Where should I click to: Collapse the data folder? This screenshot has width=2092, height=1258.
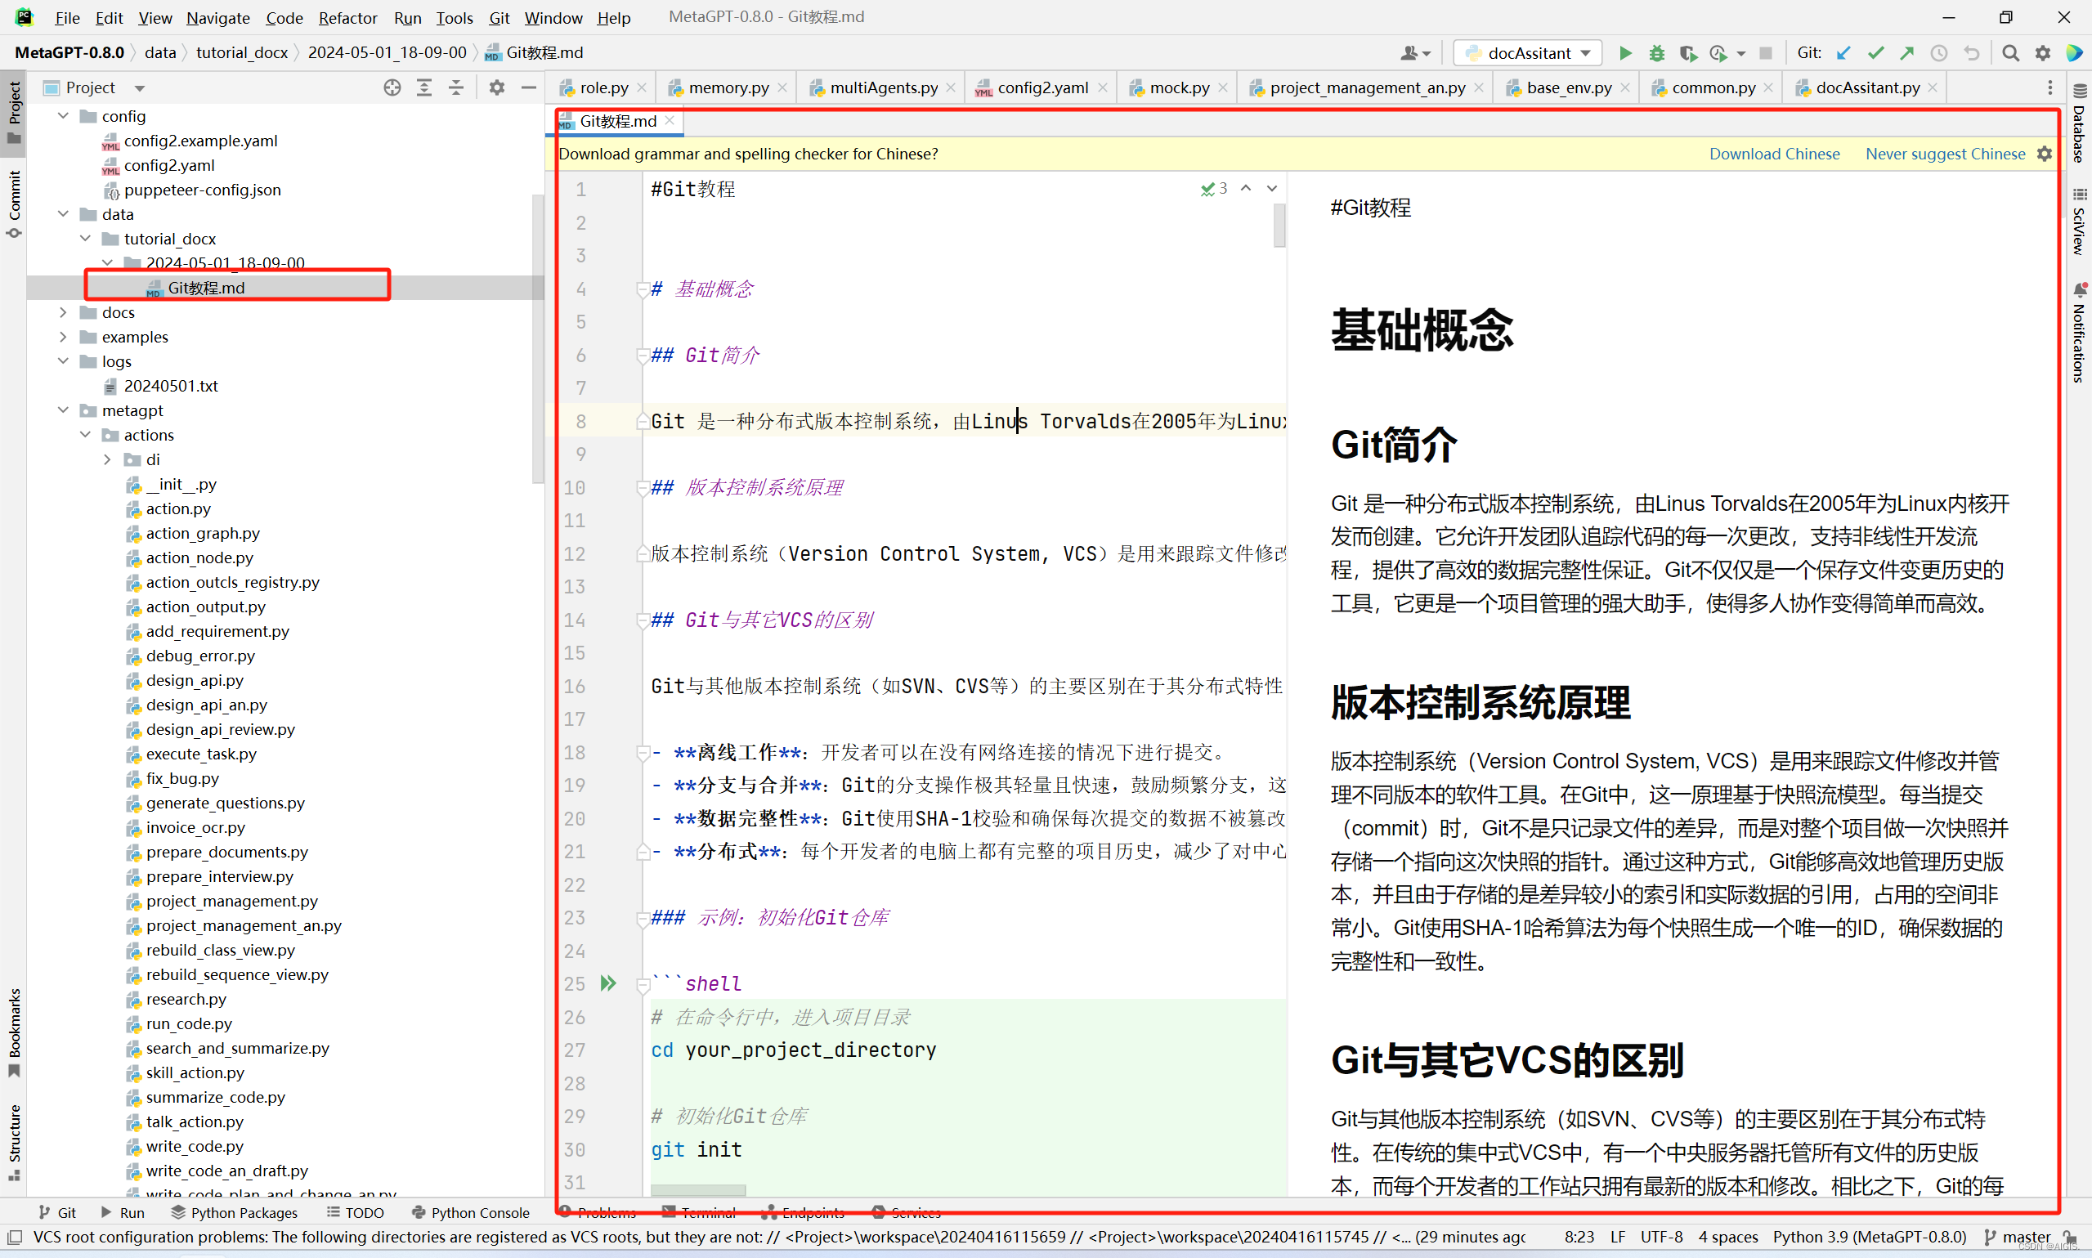(64, 213)
